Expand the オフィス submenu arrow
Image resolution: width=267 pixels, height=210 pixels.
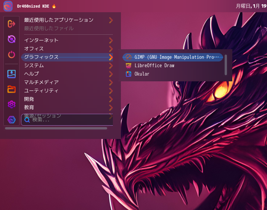pyautogui.click(x=111, y=49)
